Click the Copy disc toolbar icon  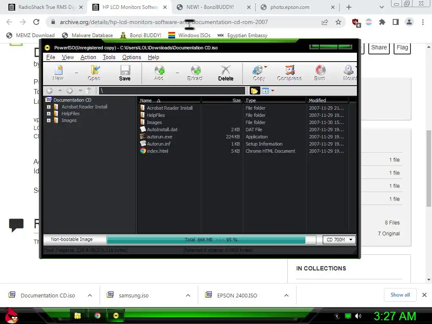click(x=258, y=73)
